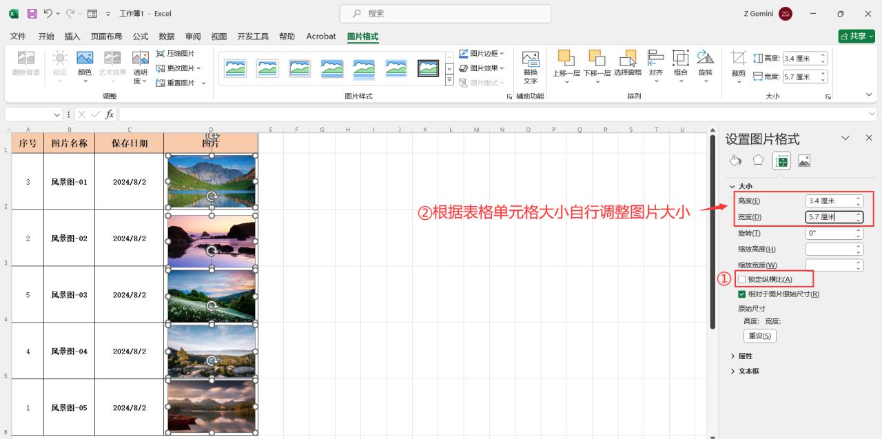
Task: Open Fill & Line pane icon
Action: pyautogui.click(x=735, y=161)
